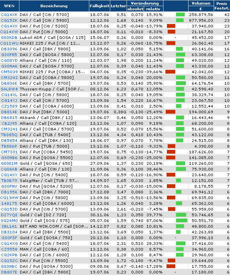Screen dimensions: 230x275
Task: Open WKN CG2KPB
Action: (x=9, y=255)
